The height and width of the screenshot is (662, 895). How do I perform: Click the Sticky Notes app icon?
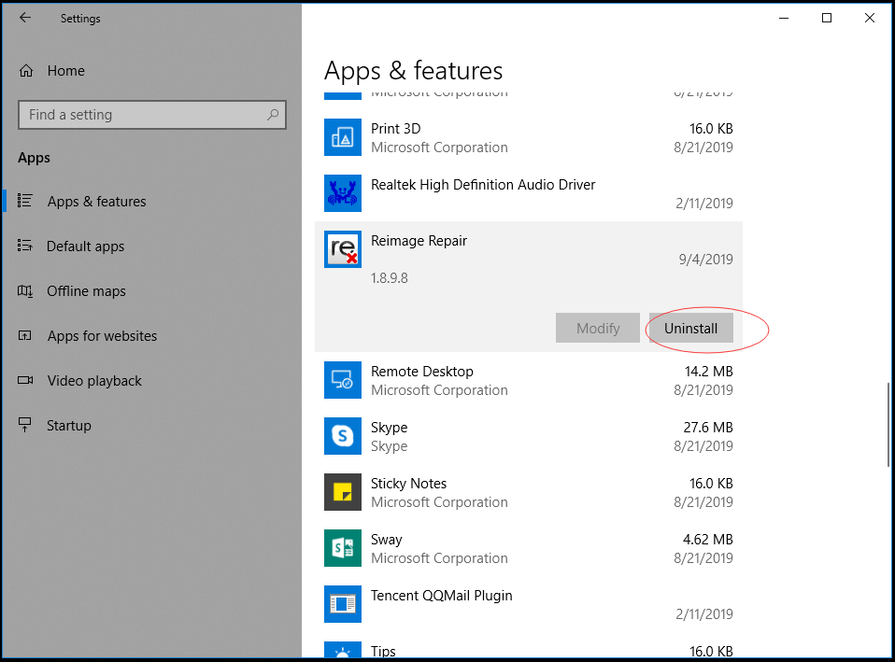(x=343, y=492)
